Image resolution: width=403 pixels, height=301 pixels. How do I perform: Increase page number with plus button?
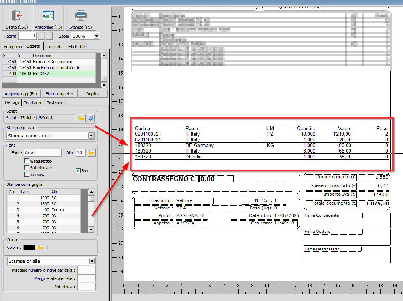click(49, 36)
